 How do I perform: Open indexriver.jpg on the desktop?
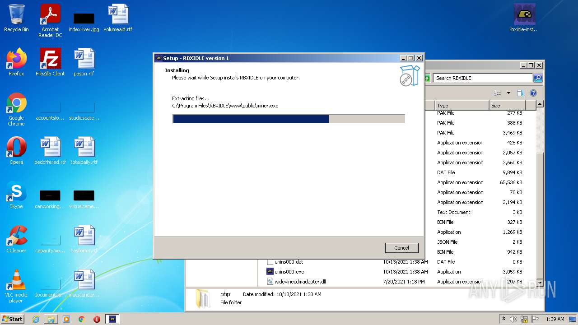point(84,21)
